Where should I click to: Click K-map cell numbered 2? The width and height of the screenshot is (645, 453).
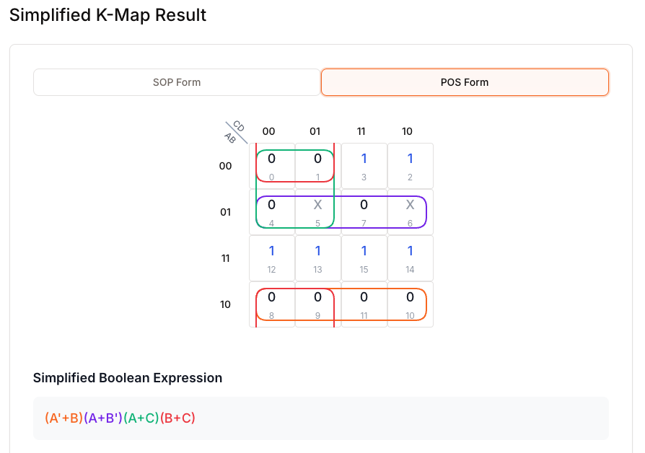click(x=411, y=166)
